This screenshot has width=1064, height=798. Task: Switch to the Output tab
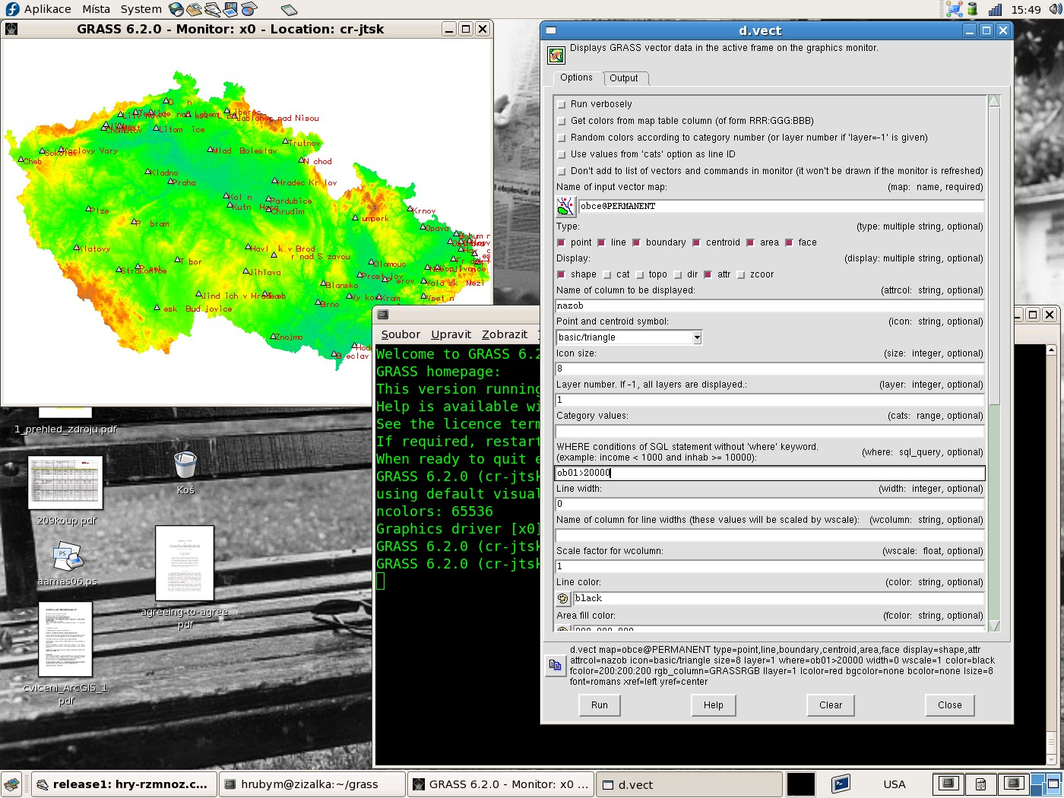[x=624, y=78]
